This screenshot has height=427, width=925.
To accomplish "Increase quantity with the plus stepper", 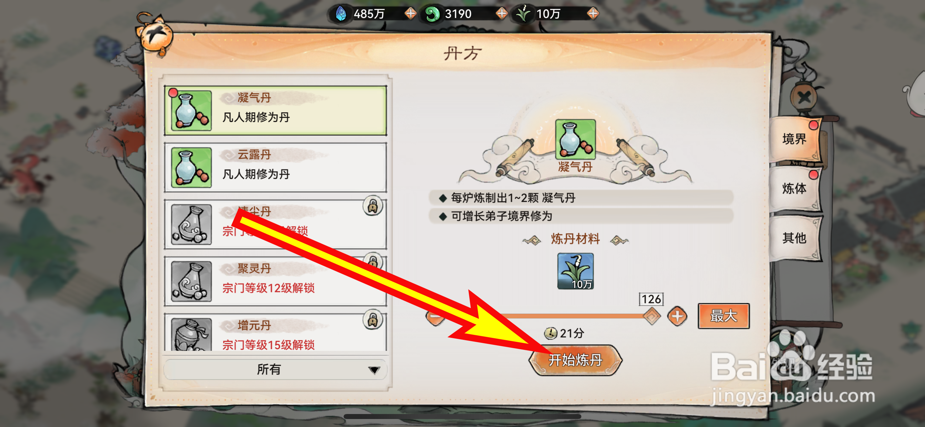I will click(677, 316).
